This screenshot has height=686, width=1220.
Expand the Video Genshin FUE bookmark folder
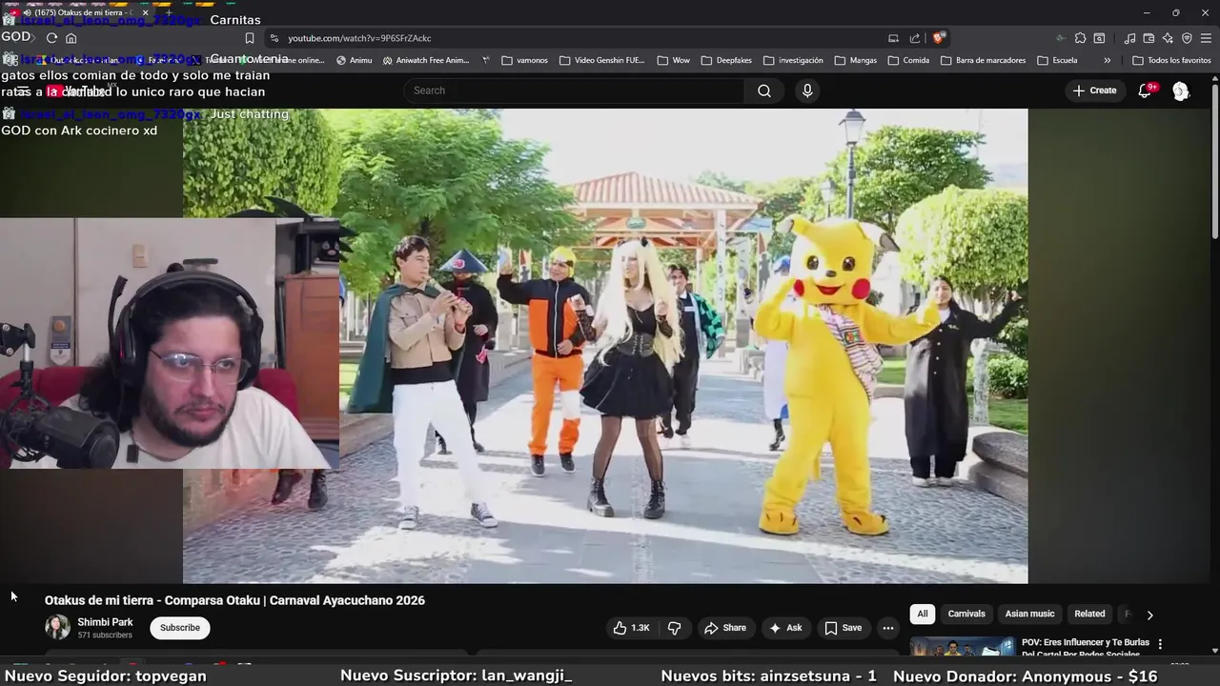[602, 60]
